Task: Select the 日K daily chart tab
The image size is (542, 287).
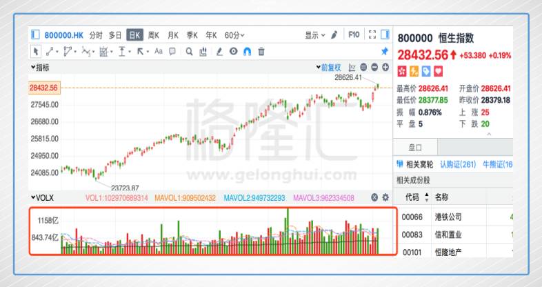Action: (134, 35)
